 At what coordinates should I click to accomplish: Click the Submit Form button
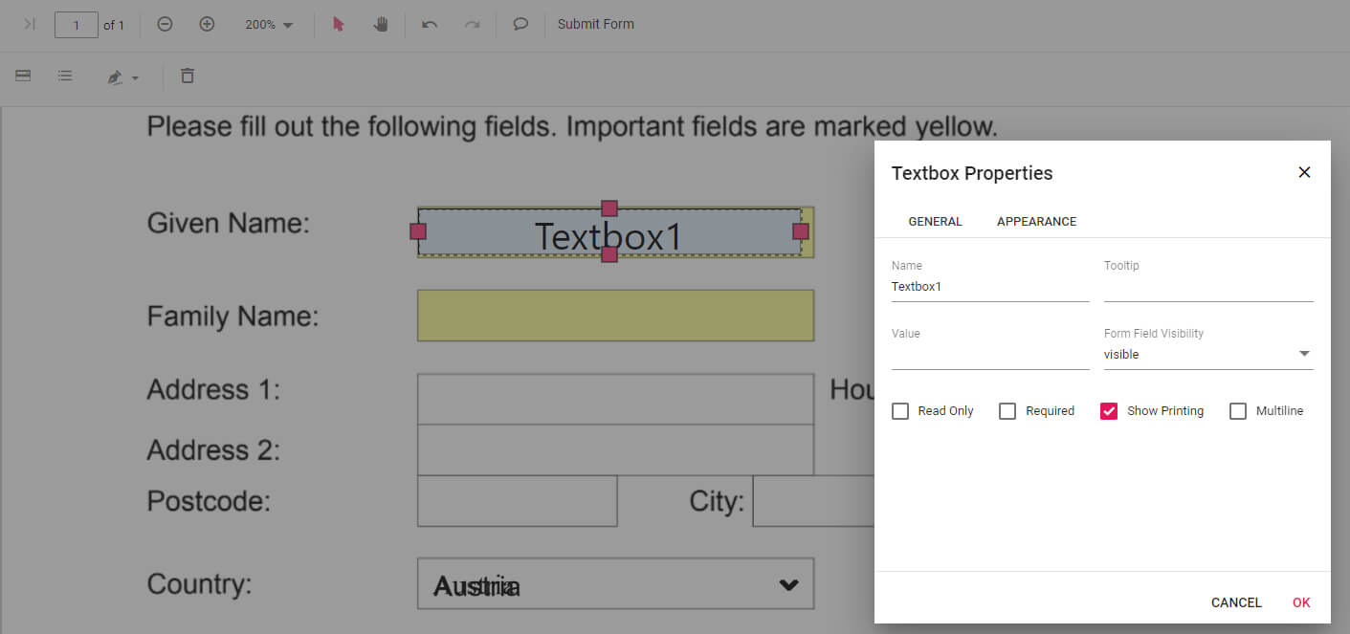595,23
